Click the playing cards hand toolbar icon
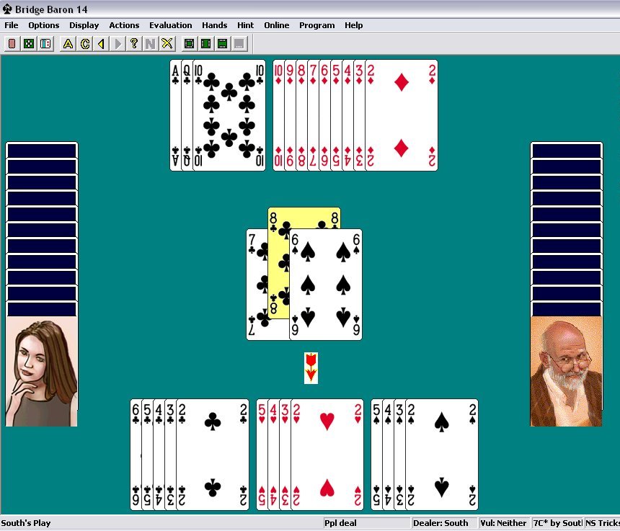The image size is (620, 531). click(45, 44)
